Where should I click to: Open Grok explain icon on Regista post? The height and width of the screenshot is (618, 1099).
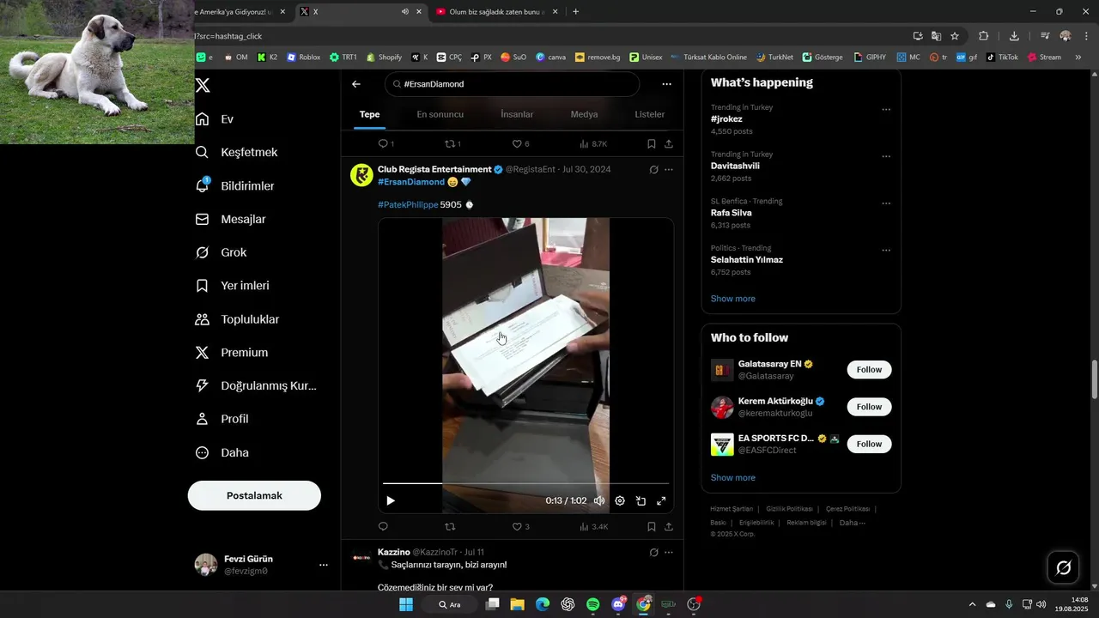pos(653,170)
